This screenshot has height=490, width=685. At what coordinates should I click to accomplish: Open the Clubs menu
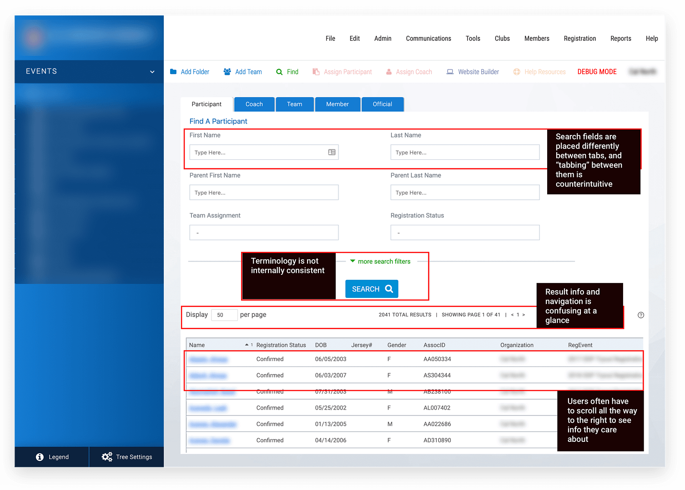(502, 39)
